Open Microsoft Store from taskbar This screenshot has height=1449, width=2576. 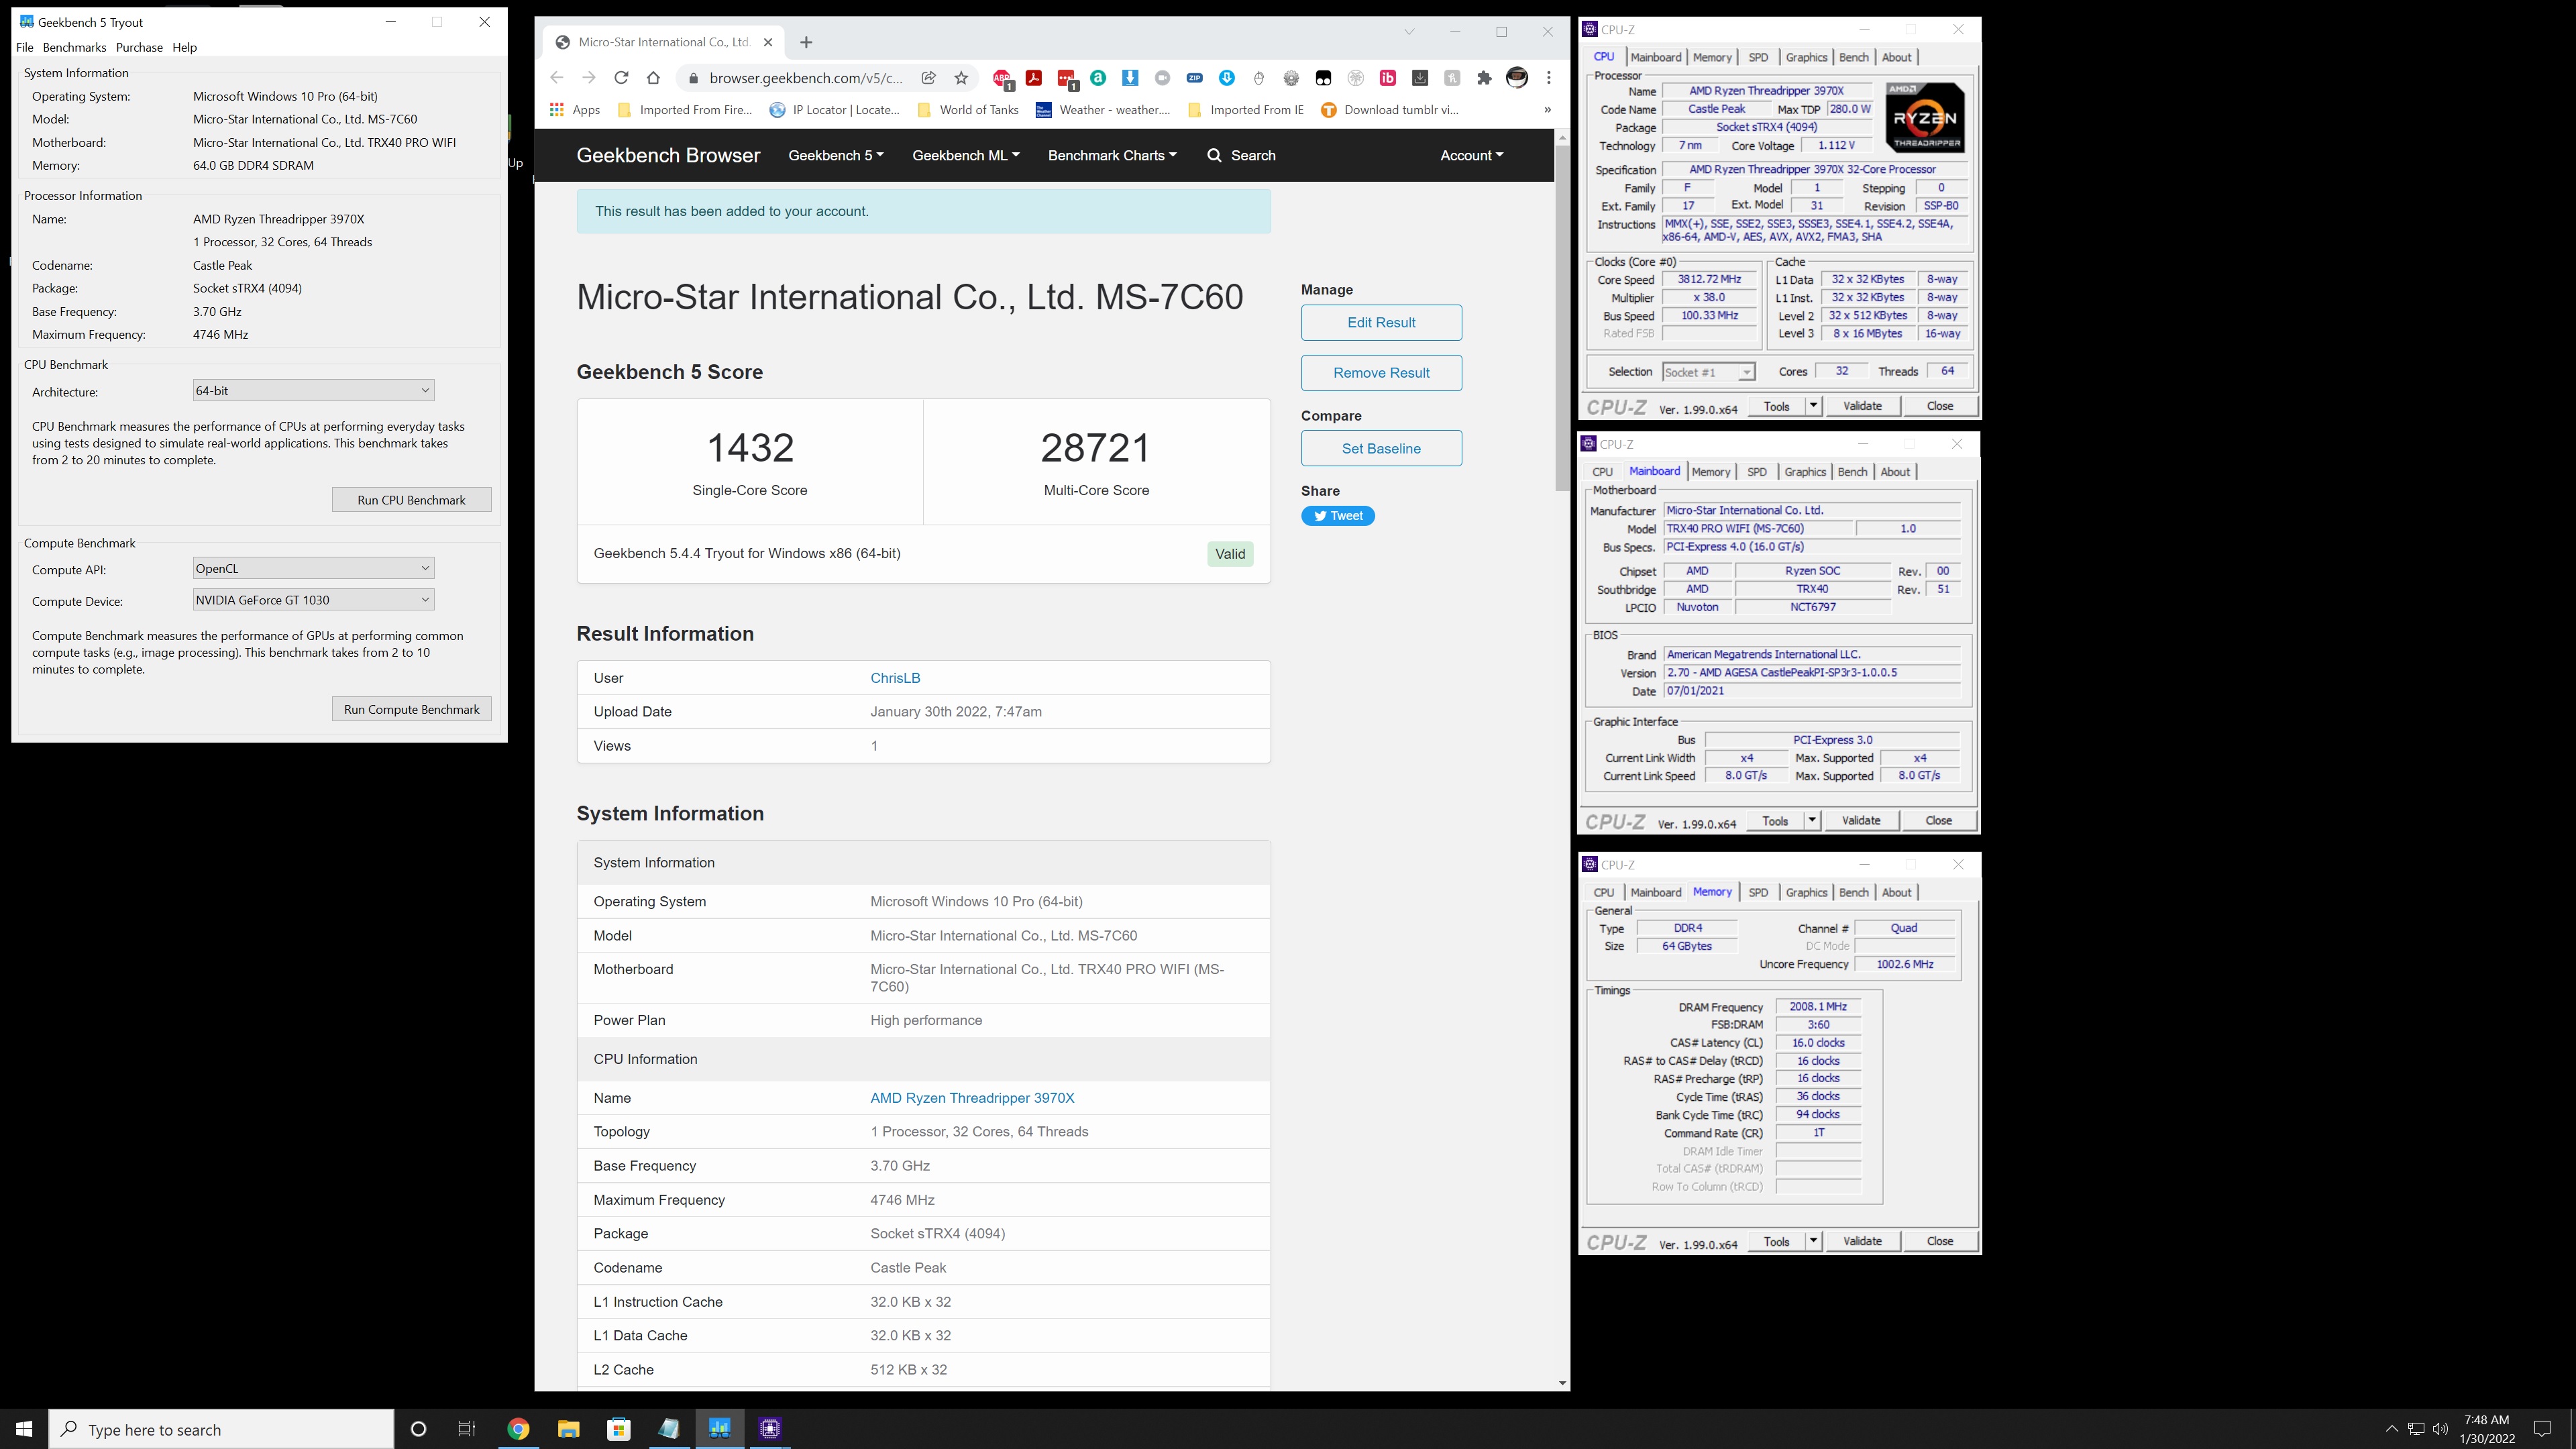pyautogui.click(x=619, y=1429)
